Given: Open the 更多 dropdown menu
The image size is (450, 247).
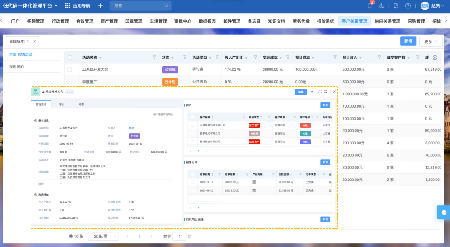Looking at the screenshot, I should coord(431,41).
